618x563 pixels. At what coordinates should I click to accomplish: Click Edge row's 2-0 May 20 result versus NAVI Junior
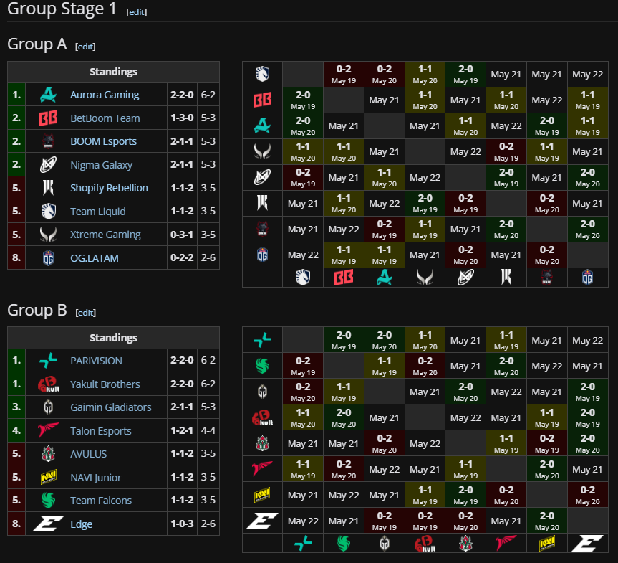(547, 521)
